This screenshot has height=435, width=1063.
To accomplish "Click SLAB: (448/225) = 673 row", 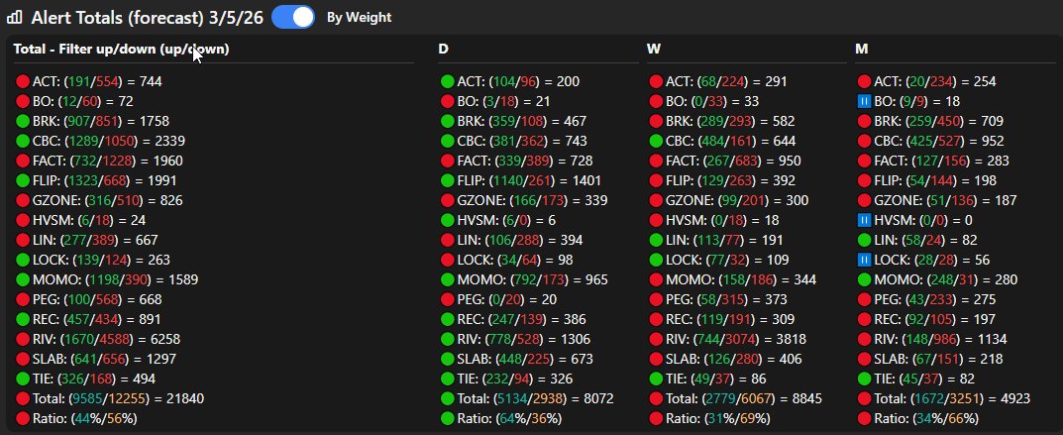I will pos(517,359).
